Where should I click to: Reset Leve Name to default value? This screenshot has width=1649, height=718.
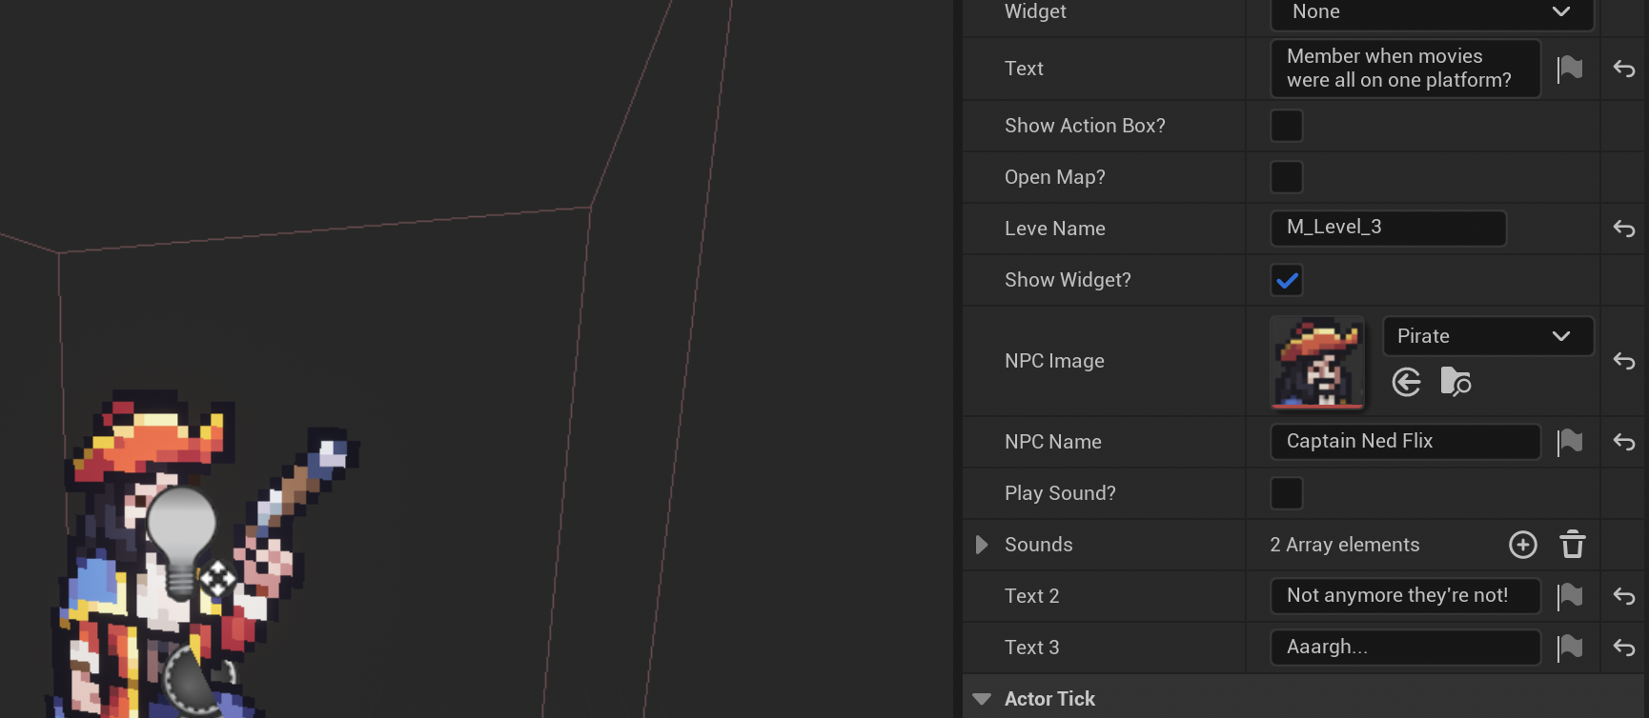1624,229
